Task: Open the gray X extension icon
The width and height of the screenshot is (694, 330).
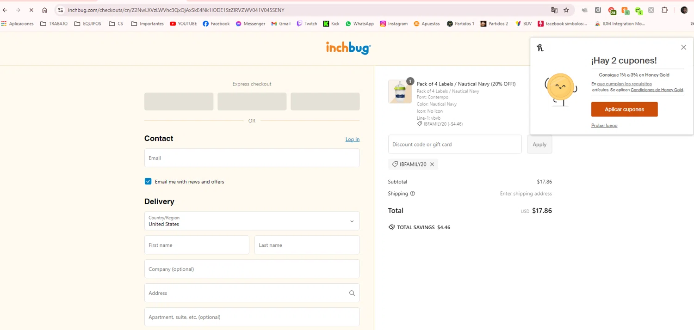Action: 651,10
